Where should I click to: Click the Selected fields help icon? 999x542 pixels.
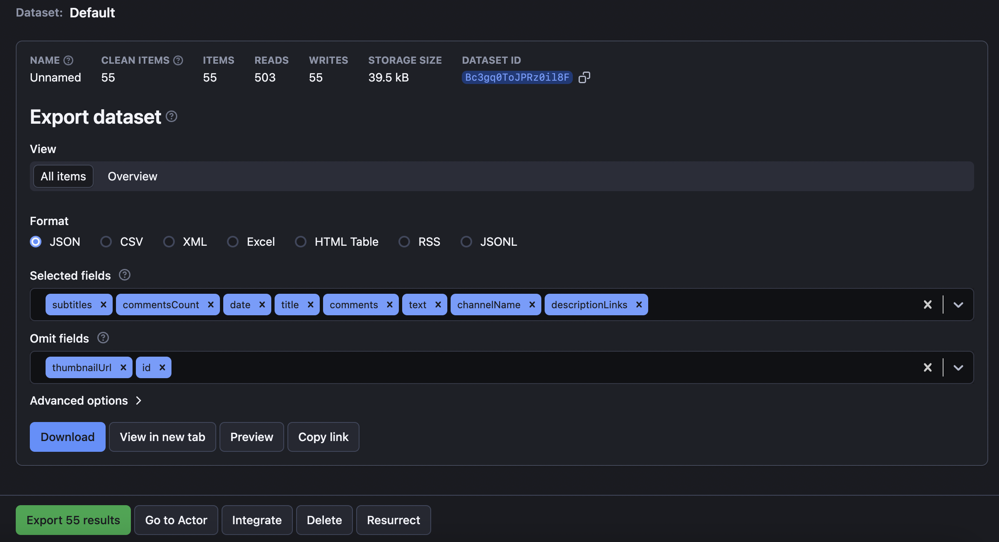tap(124, 275)
